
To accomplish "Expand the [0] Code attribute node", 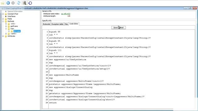I will coord(9,31).
